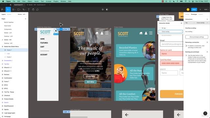This screenshot has height=118, width=210.
Task: Open the zoom level dropdown
Action: click(206, 10)
